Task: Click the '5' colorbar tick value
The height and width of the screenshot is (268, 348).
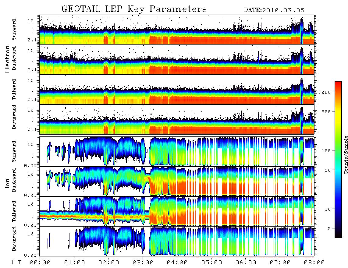Action: click(330, 229)
